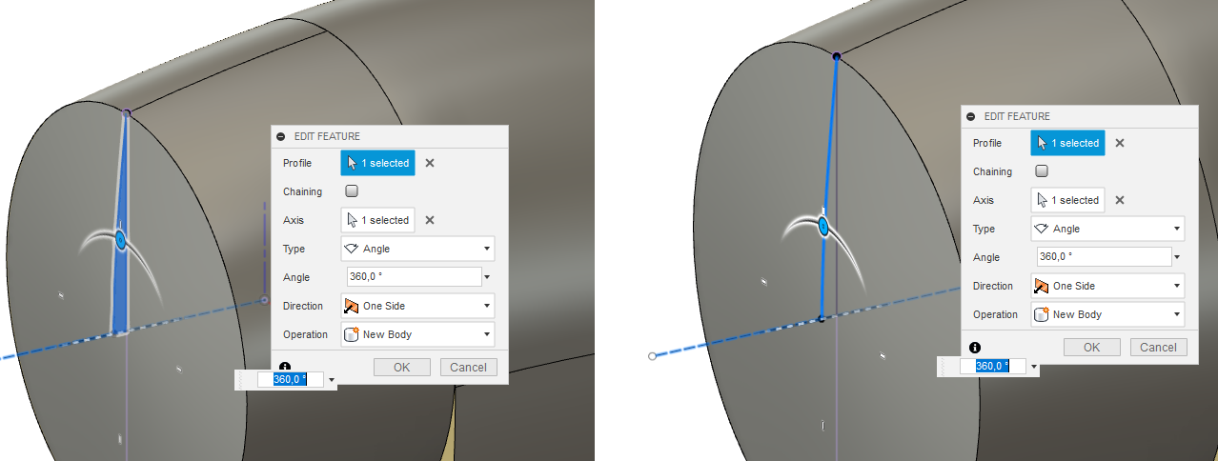This screenshot has height=461, width=1218.
Task: Open Direction dropdown in left dialog
Action: [417, 306]
